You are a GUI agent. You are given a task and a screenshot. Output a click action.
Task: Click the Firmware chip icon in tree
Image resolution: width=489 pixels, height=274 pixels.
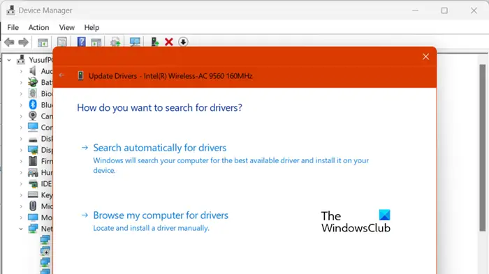pos(33,161)
